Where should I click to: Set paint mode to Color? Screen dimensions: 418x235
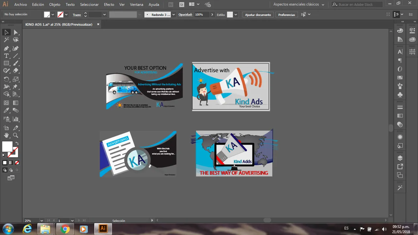5,163
